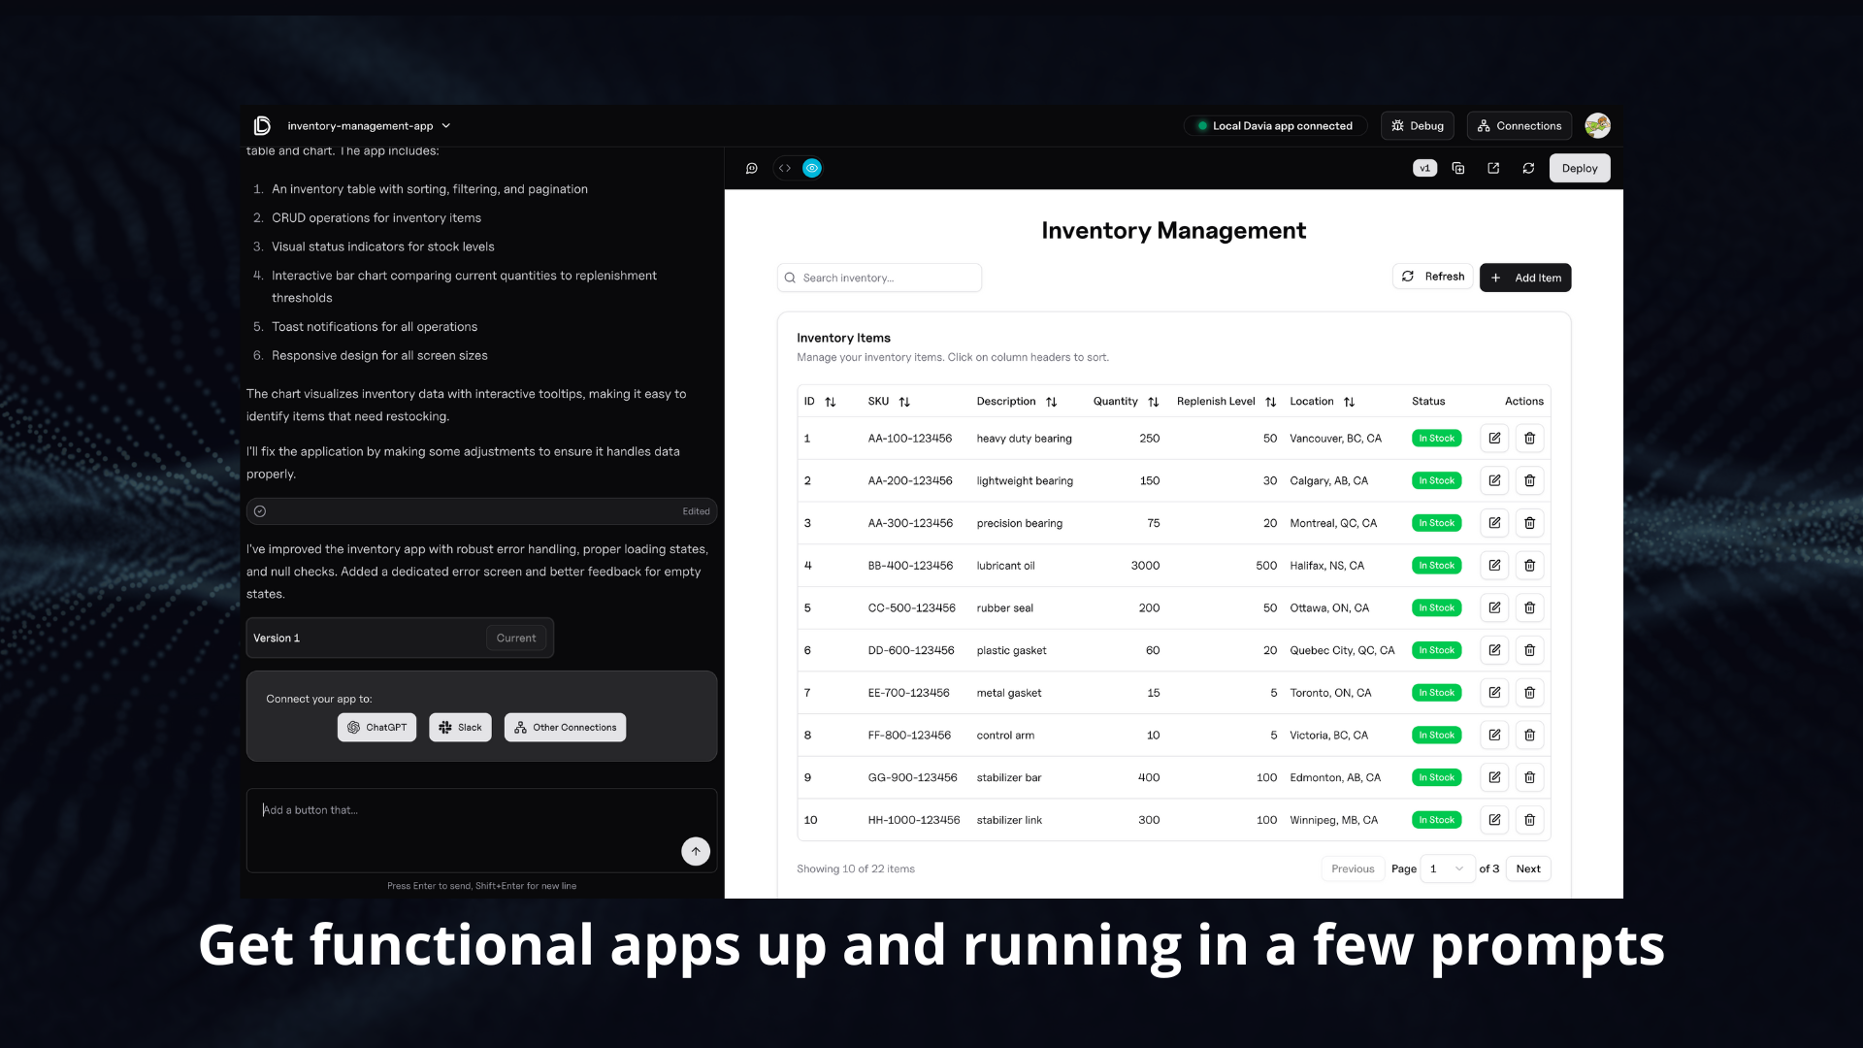Select the v1 version badge
1863x1048 pixels.
click(1424, 168)
